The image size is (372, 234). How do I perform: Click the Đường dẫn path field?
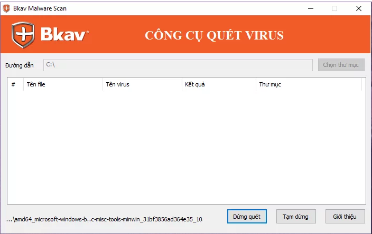point(178,65)
